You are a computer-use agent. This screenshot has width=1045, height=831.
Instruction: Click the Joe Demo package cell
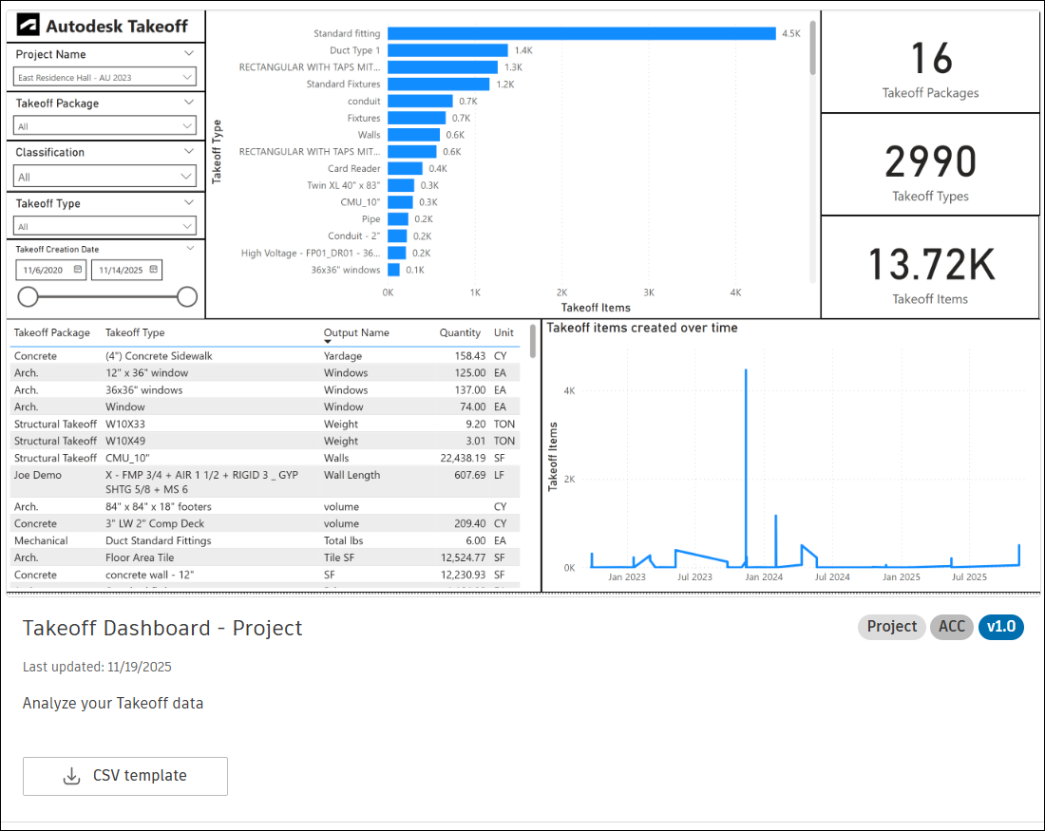pyautogui.click(x=38, y=475)
